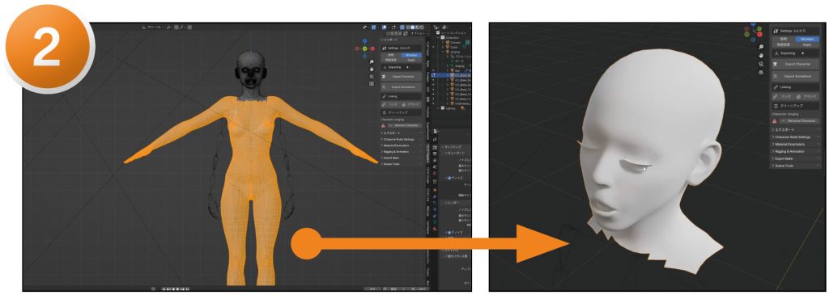829x295 pixels.
Task: Click zoom magnifier icon in left viewport
Action: (x=372, y=61)
